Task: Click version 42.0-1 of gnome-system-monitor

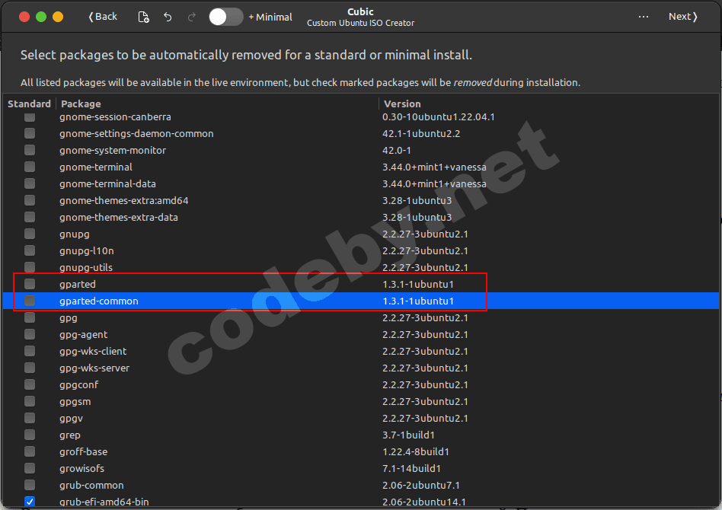Action: point(397,150)
